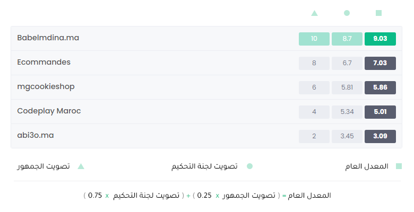Screen dimensions: 414x212
Task: Select the Codeplay Maroc row name
Action: click(49, 111)
